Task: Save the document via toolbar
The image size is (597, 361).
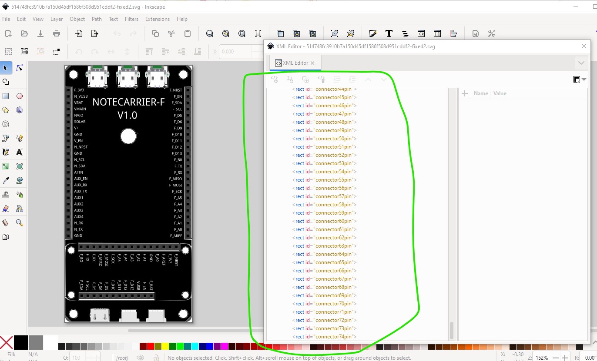Action: (40, 33)
